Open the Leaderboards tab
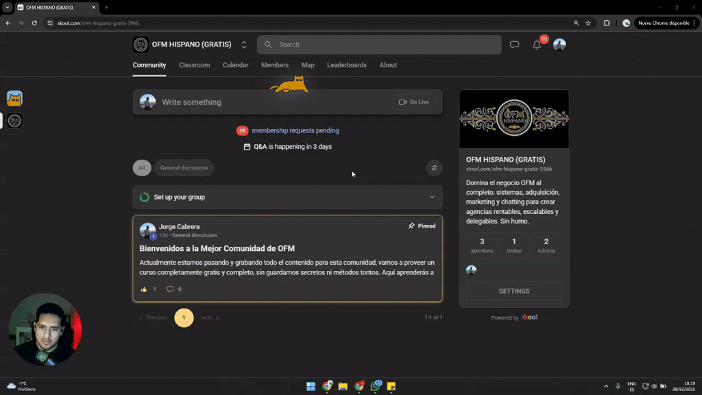702x395 pixels. [346, 65]
